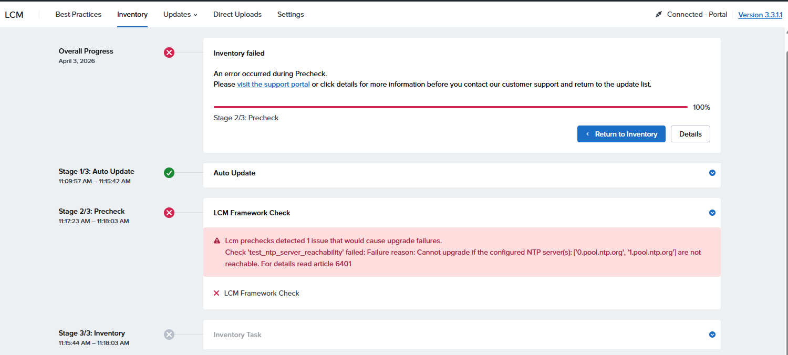Click the LCM logo in the header
Screen dimensions: 788x355
(14, 15)
